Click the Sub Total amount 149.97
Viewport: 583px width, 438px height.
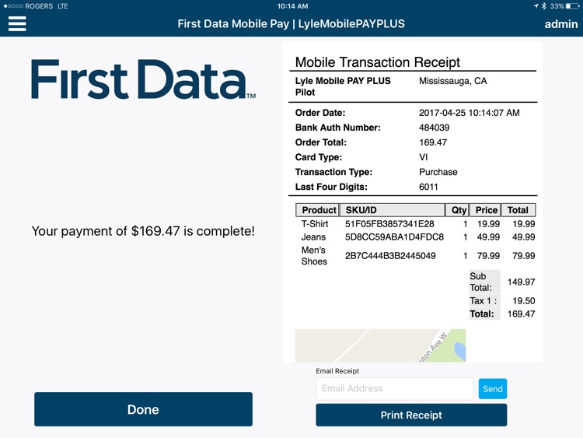pyautogui.click(x=522, y=282)
